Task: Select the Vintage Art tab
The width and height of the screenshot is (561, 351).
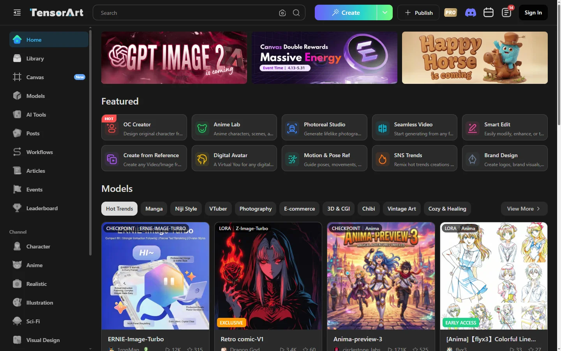Action: (x=402, y=209)
